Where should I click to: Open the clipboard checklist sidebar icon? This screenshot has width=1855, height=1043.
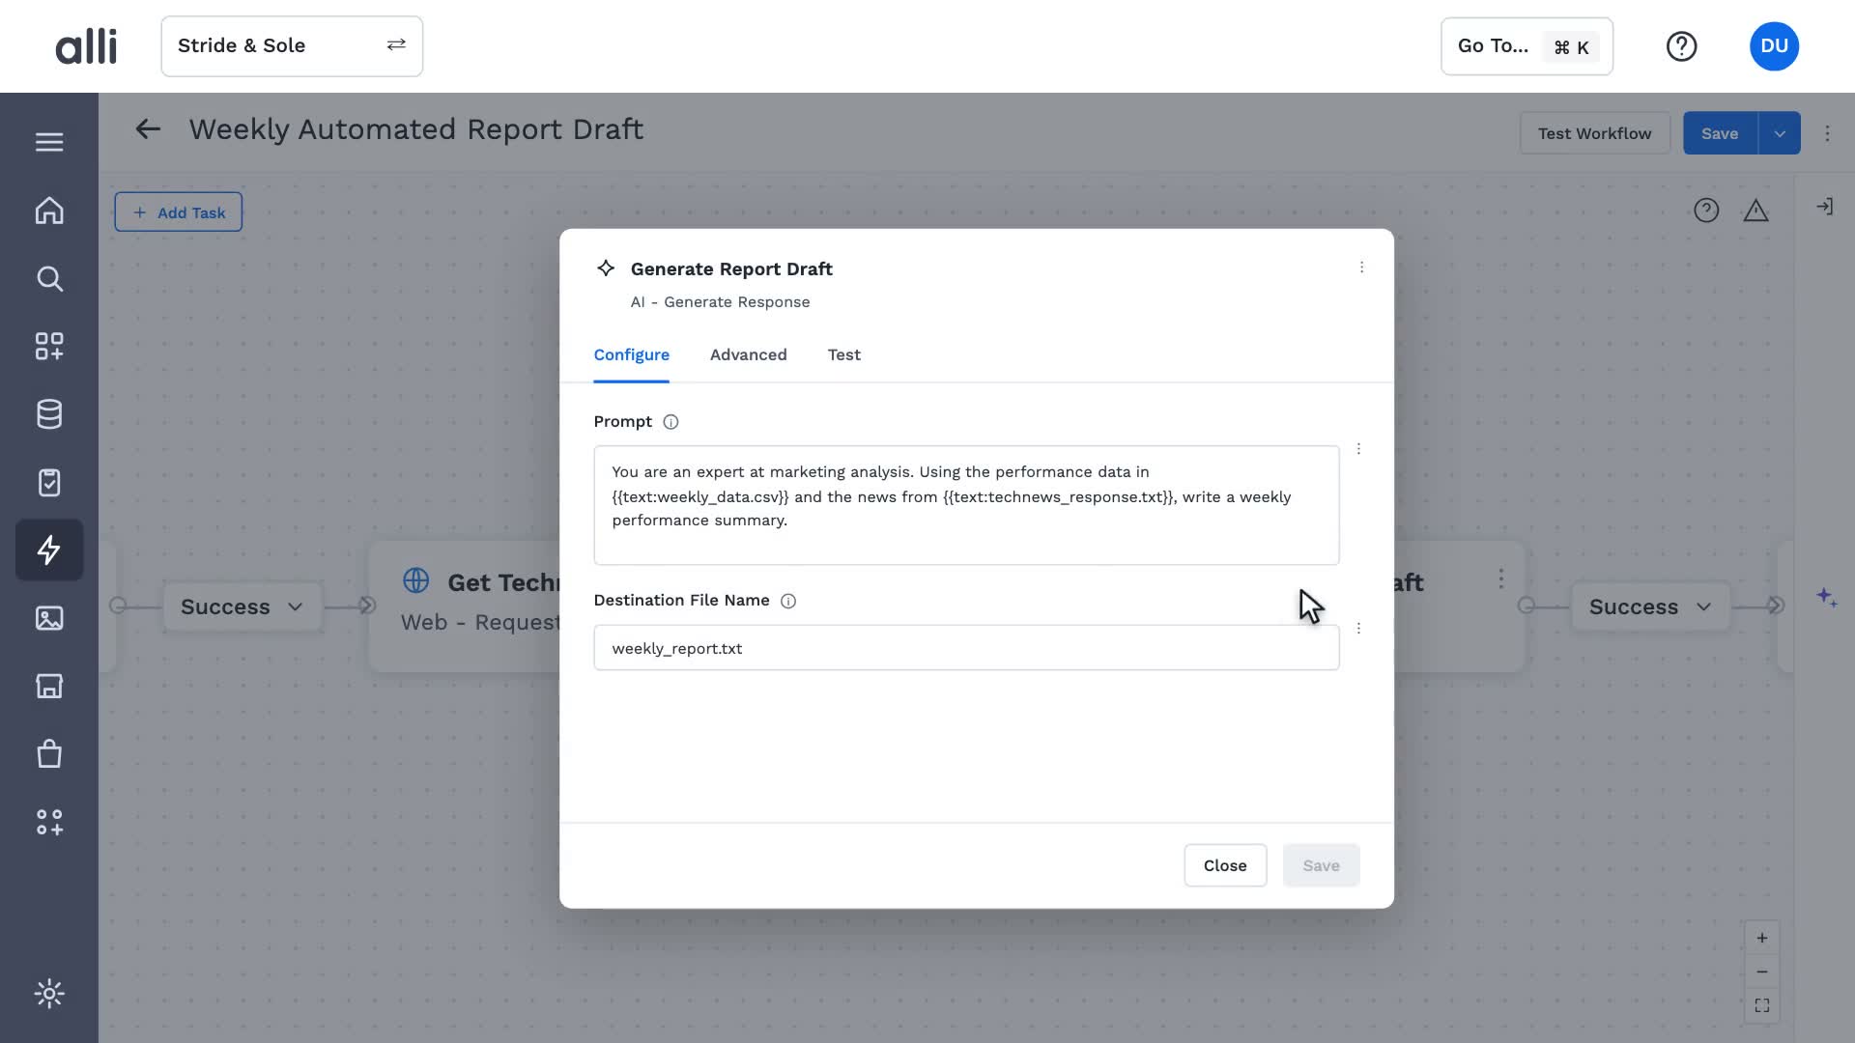pyautogui.click(x=49, y=483)
